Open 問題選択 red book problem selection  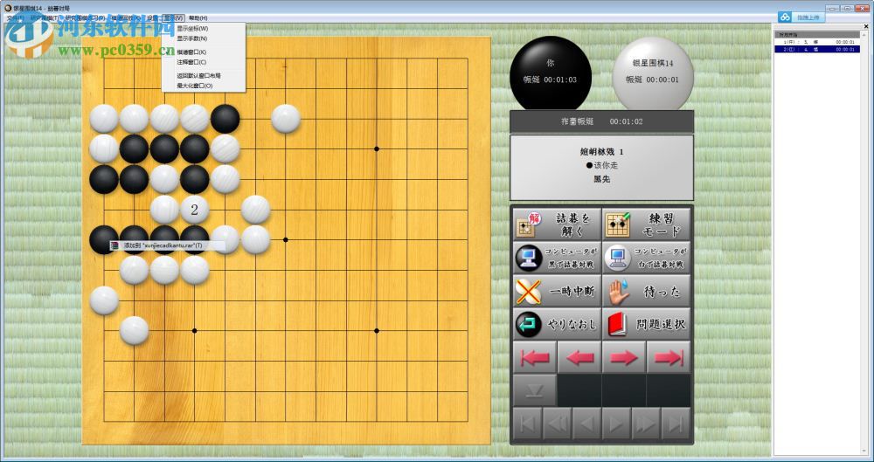(x=647, y=324)
